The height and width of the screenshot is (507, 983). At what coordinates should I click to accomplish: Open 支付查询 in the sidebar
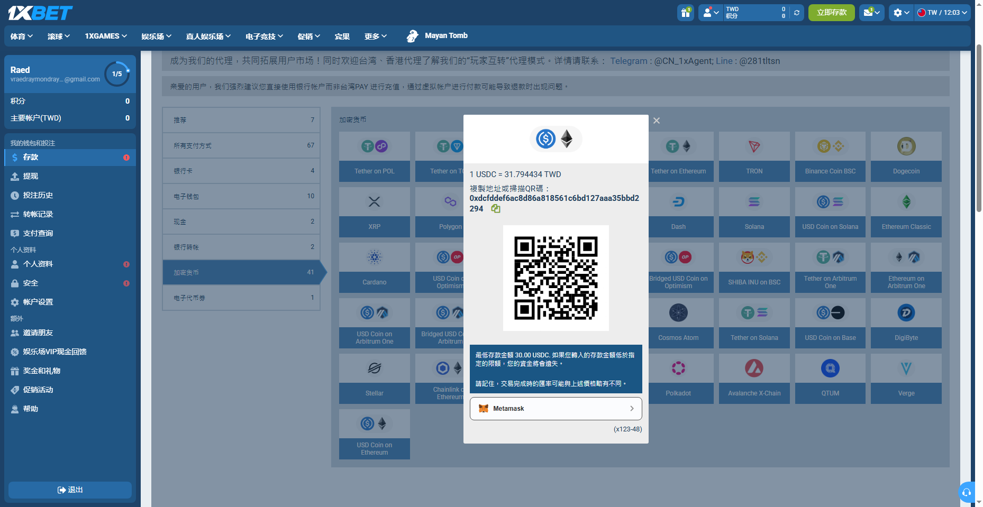[x=70, y=233]
